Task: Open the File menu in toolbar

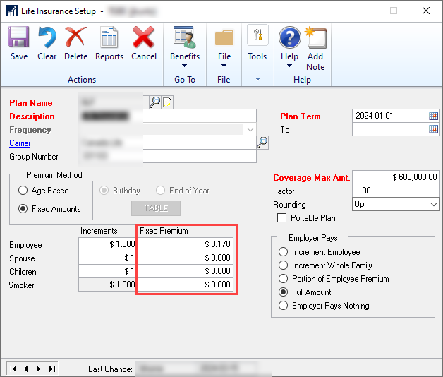Action: pyautogui.click(x=224, y=48)
